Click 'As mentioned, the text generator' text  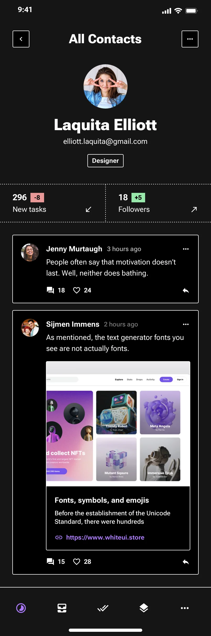(x=115, y=343)
